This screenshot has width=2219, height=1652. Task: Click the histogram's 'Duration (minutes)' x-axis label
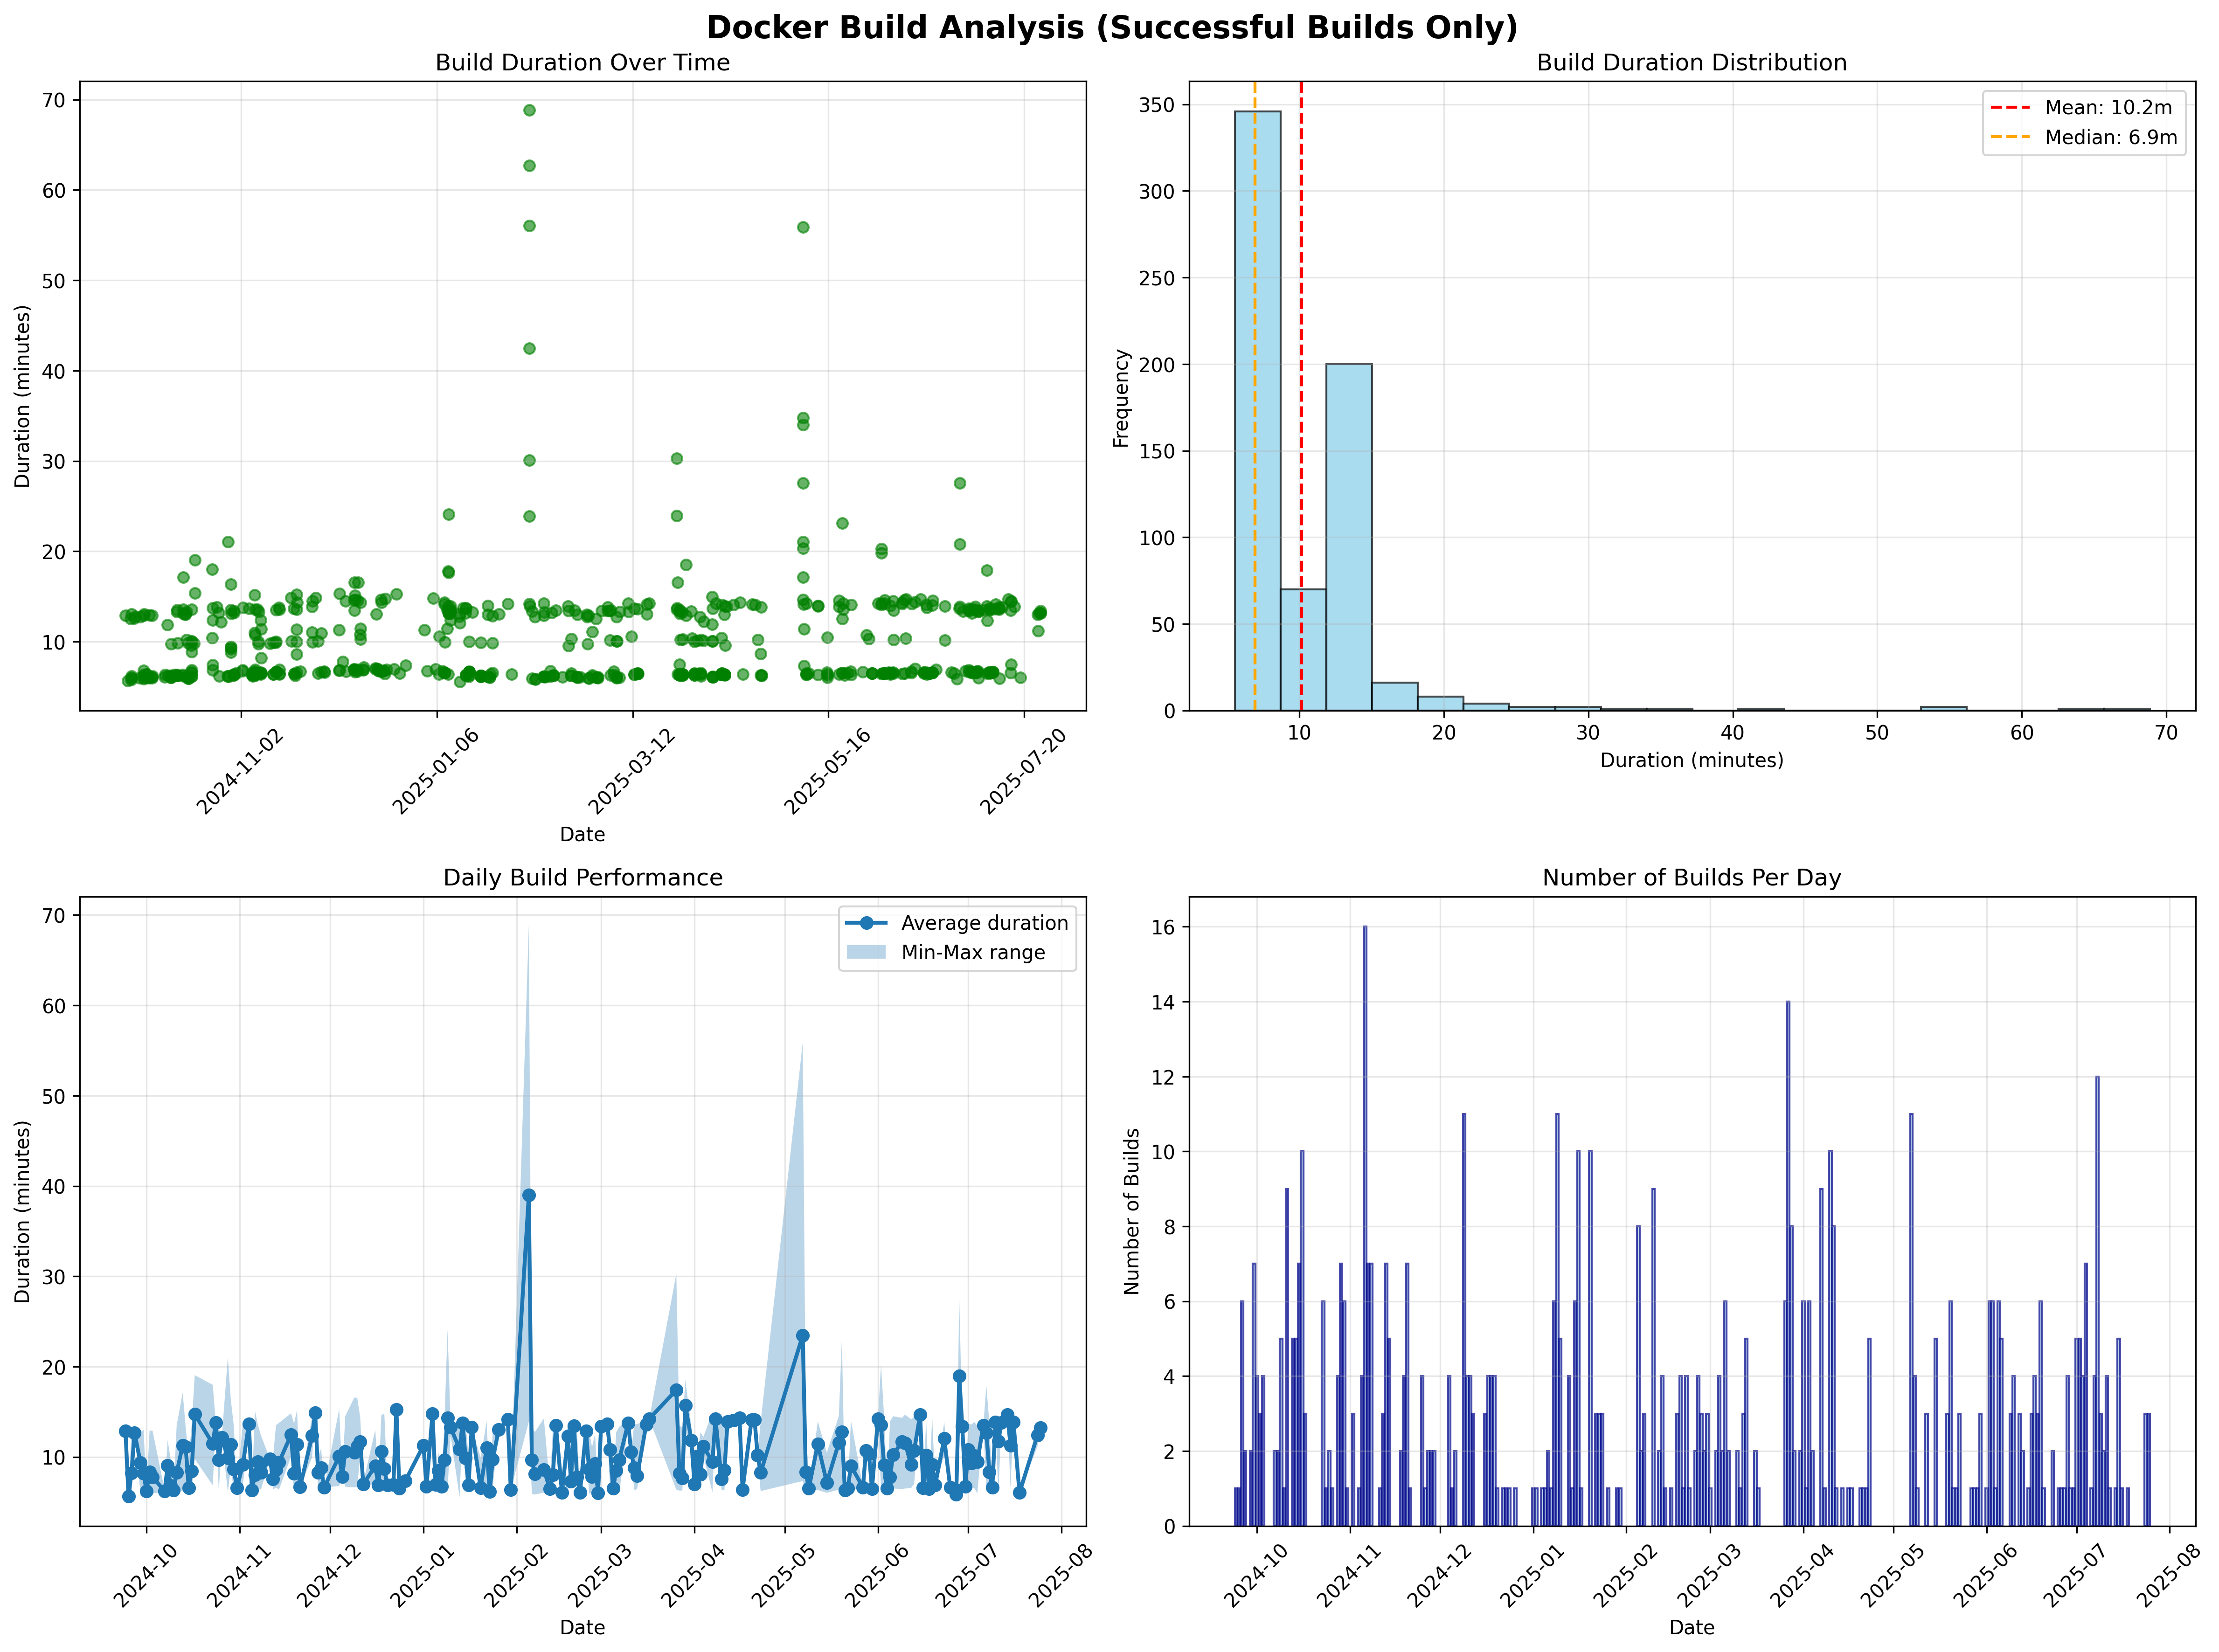[x=1691, y=761]
